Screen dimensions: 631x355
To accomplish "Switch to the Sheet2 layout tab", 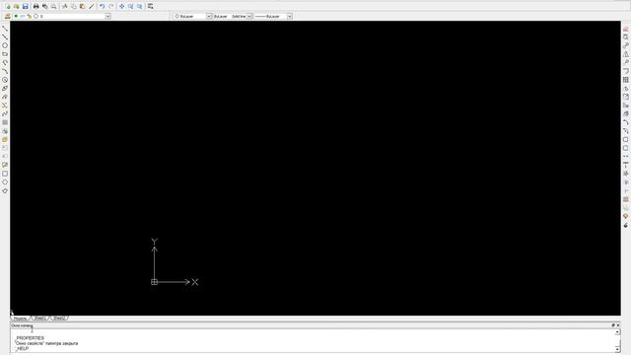I will [x=59, y=319].
